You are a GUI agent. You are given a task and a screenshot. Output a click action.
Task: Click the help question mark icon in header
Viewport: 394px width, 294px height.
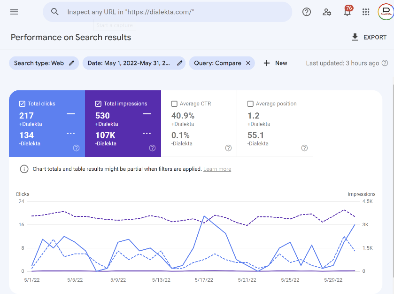(x=307, y=12)
